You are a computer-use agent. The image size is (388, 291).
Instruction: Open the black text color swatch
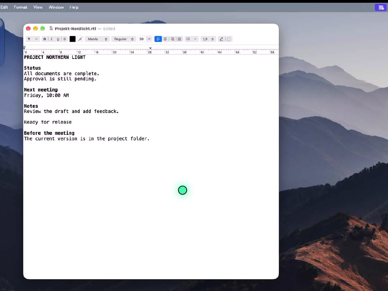72,39
